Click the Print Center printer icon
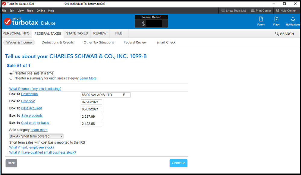Image resolution: width=301 pixels, height=175 pixels. [252, 11]
